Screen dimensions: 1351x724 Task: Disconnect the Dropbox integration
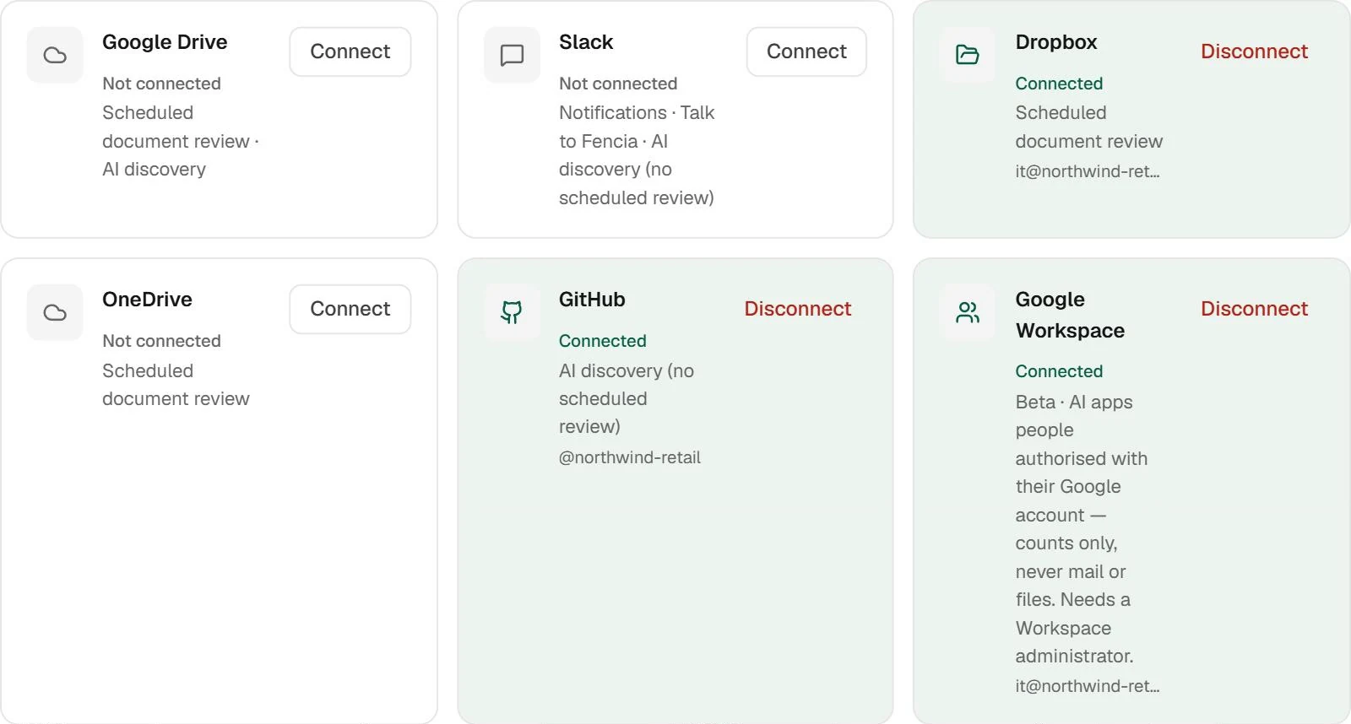1254,51
